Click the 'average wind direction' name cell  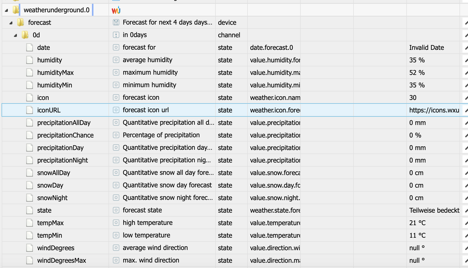pyautogui.click(x=155, y=248)
